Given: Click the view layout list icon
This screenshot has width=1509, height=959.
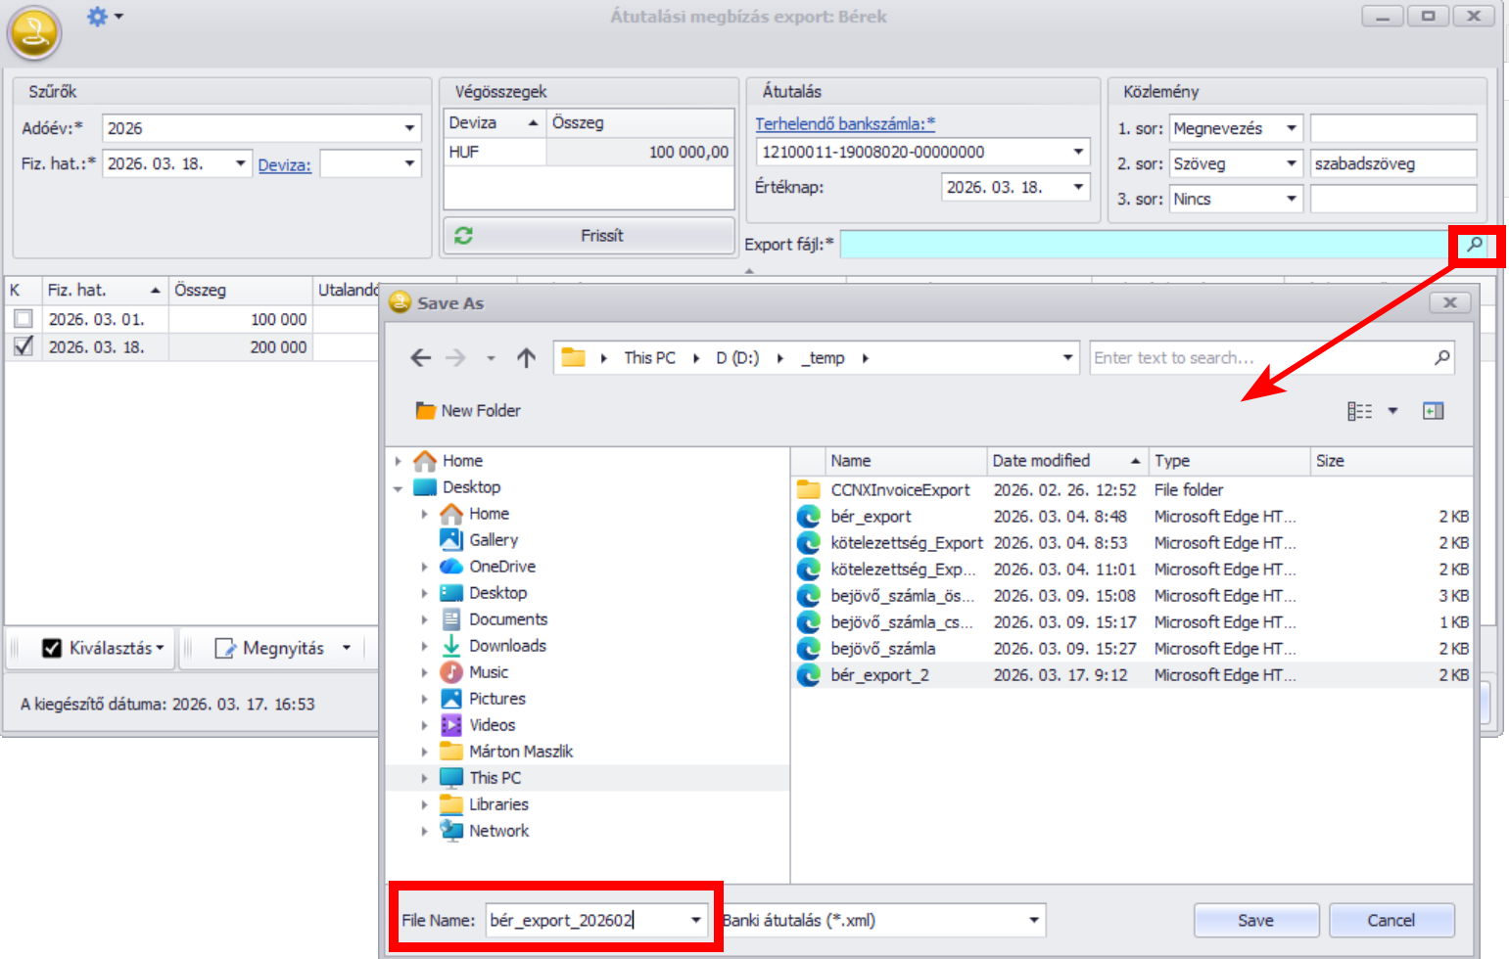Looking at the screenshot, I should pos(1359,411).
